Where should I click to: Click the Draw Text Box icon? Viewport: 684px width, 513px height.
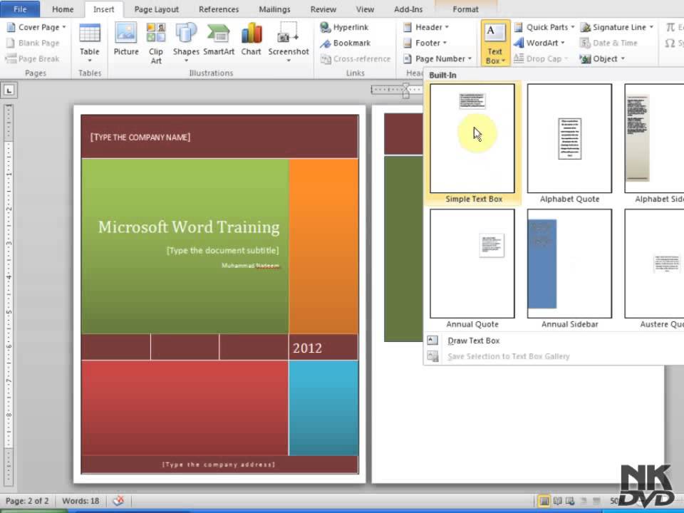432,341
